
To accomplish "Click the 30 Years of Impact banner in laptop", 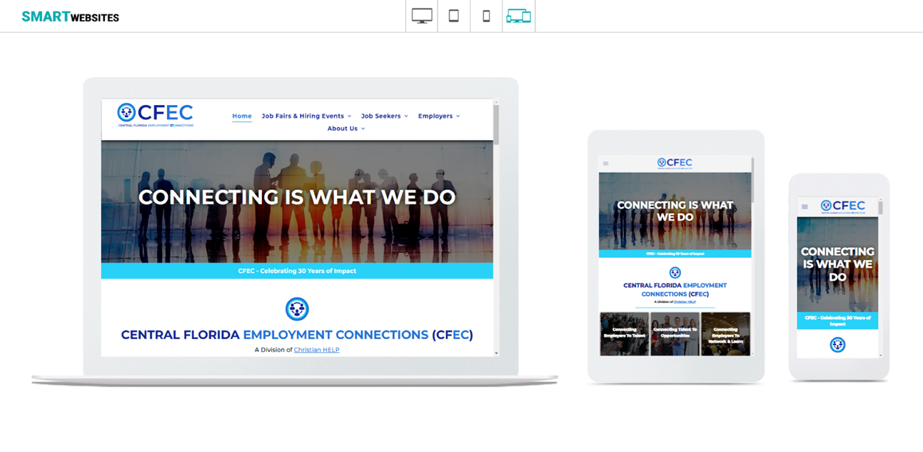I will 297,271.
